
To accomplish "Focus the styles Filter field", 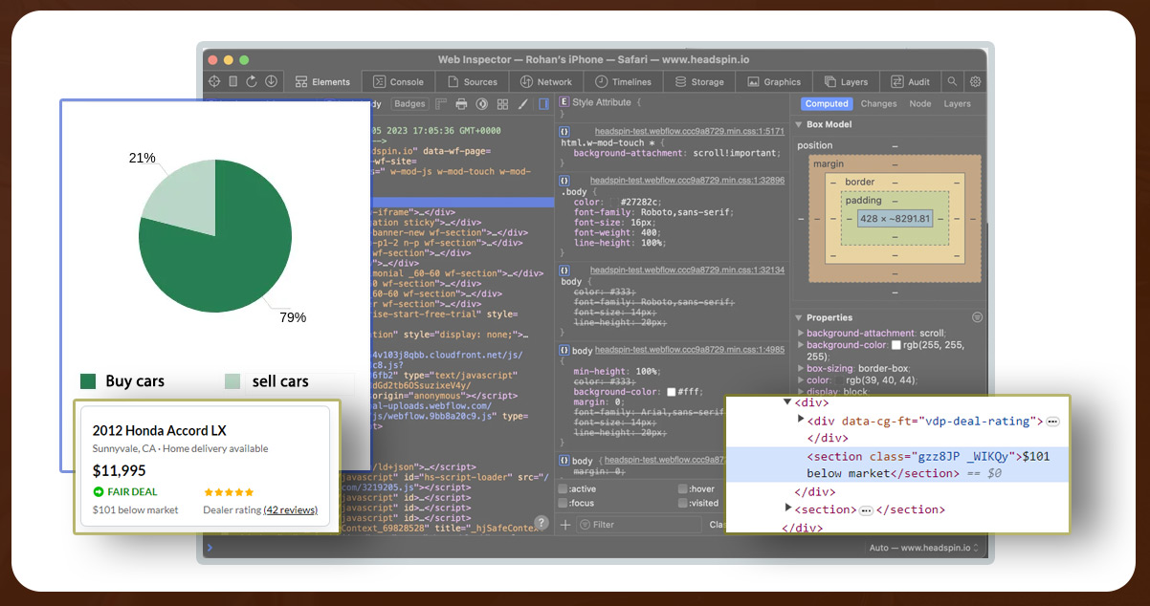I will tap(639, 524).
